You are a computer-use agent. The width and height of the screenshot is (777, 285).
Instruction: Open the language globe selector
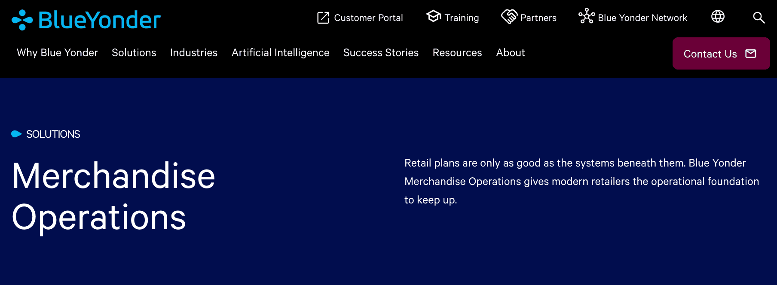[718, 16]
